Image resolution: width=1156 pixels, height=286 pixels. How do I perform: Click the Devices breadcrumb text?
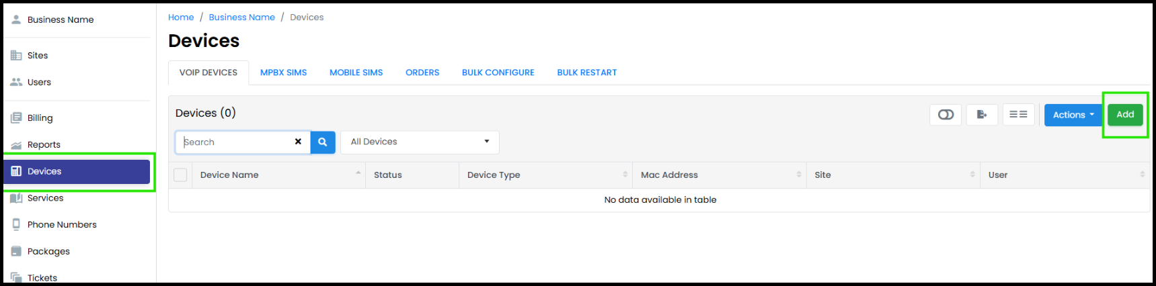[x=307, y=17]
